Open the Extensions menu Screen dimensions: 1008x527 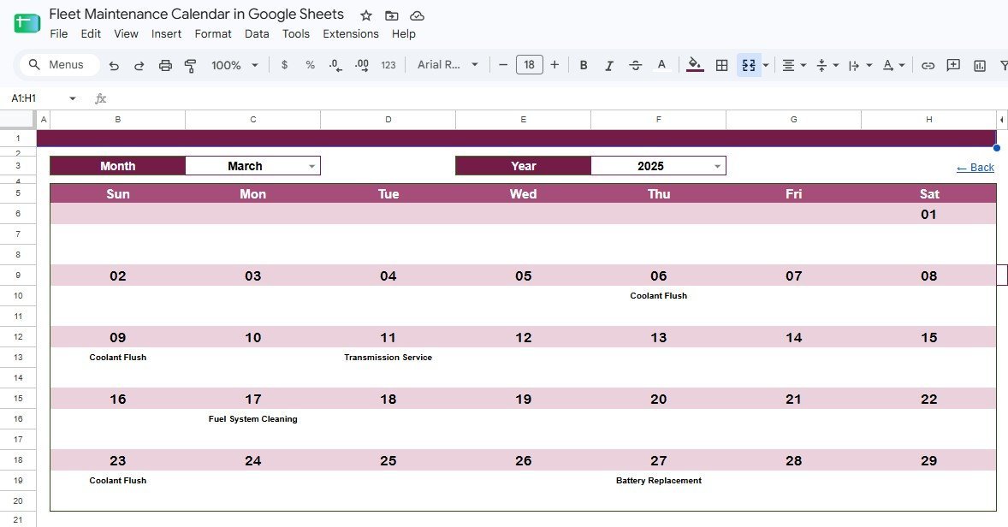pyautogui.click(x=350, y=33)
